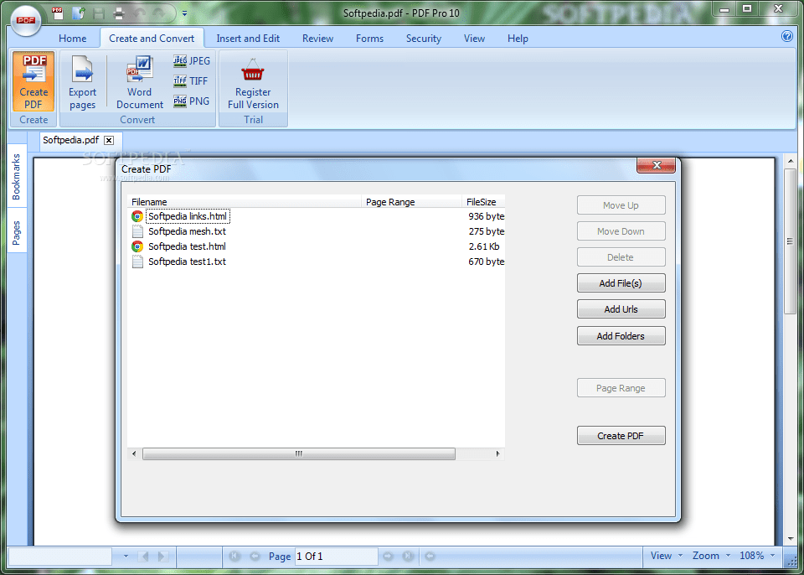This screenshot has height=575, width=804.
Task: Close the Create PDF dialog
Action: click(x=657, y=165)
